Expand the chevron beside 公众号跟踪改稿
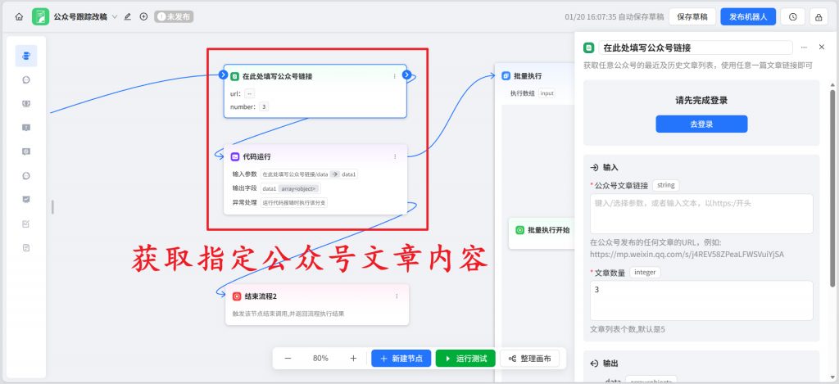 coord(114,16)
